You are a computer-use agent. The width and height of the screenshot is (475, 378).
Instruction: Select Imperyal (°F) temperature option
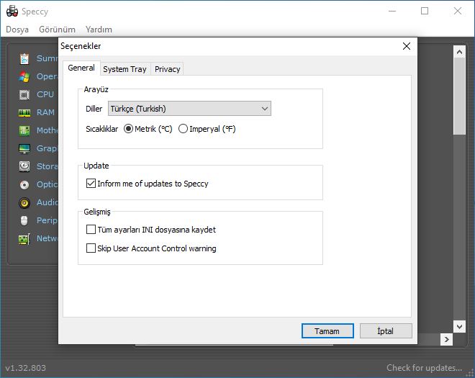pos(207,129)
